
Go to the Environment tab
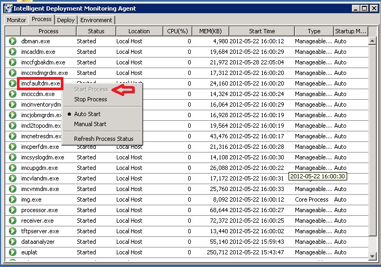(96, 20)
